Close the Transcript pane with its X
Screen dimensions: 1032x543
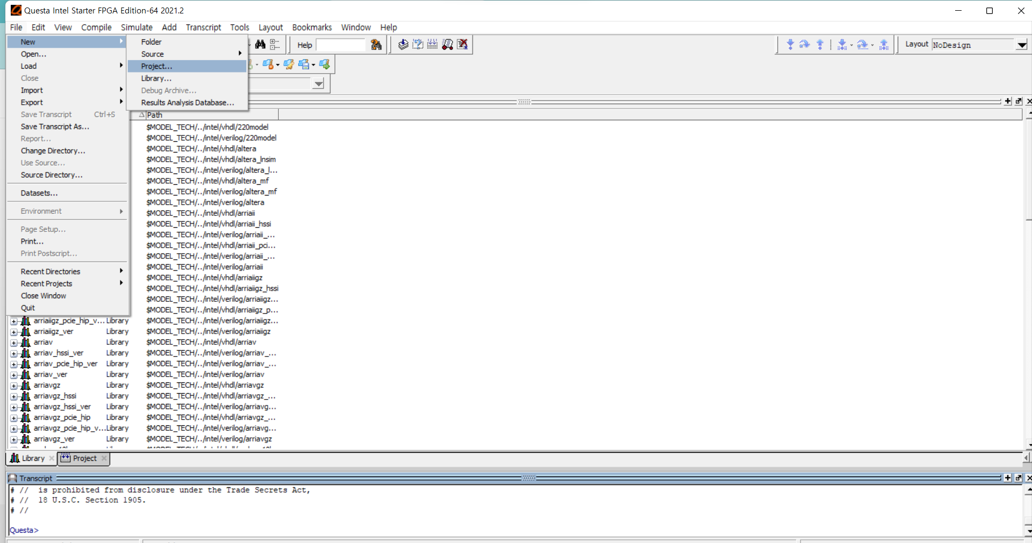pyautogui.click(x=1029, y=477)
